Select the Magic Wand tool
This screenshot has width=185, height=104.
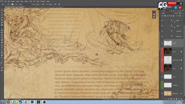pos(2,18)
